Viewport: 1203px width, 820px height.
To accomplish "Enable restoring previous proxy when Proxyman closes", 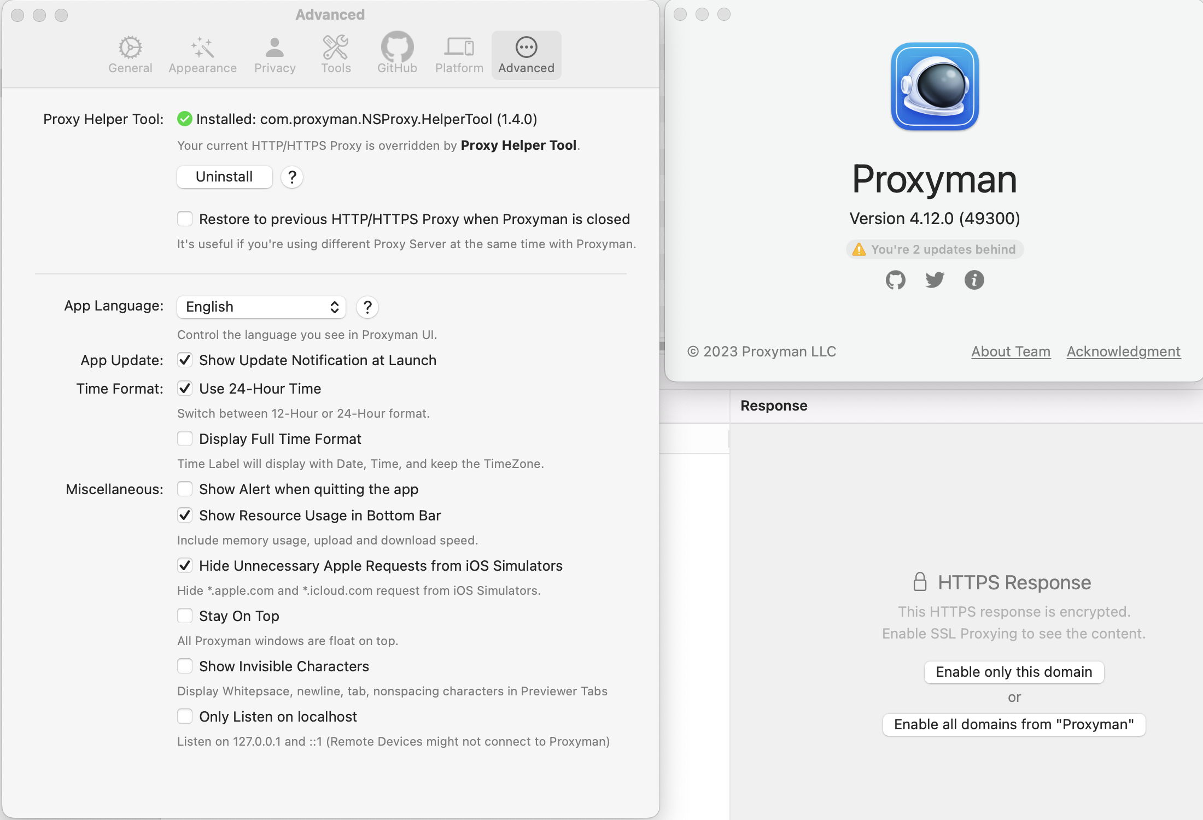I will pos(185,219).
